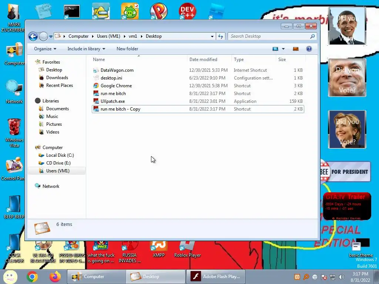Launch Chrome from the taskbar
The width and height of the screenshot is (379, 284).
(32, 277)
